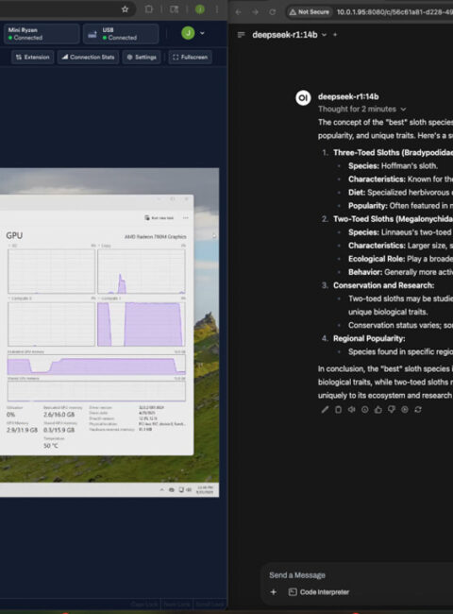This screenshot has height=614, width=453.
Task: Open the Extension panel
Action: [x=33, y=58]
